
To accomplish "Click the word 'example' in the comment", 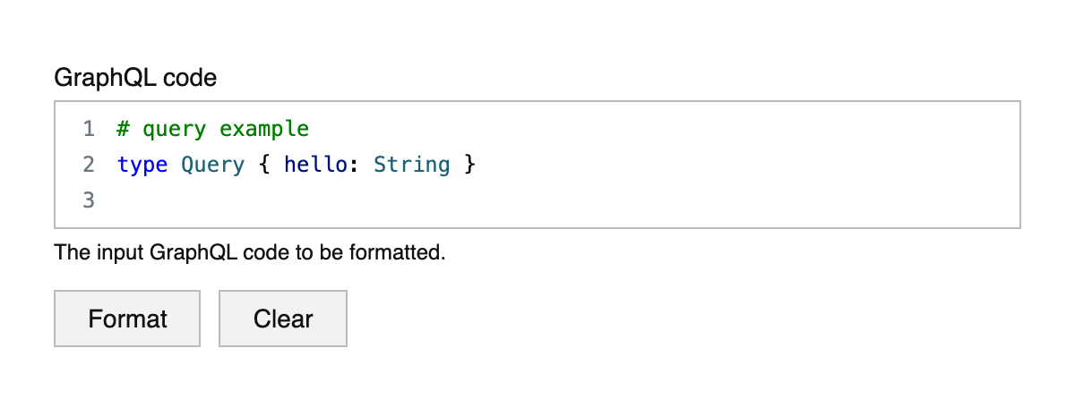I will tap(264, 129).
